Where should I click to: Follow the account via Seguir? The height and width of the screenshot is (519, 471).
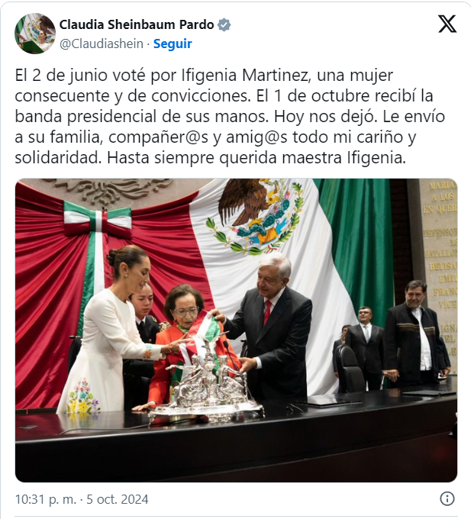tap(173, 44)
